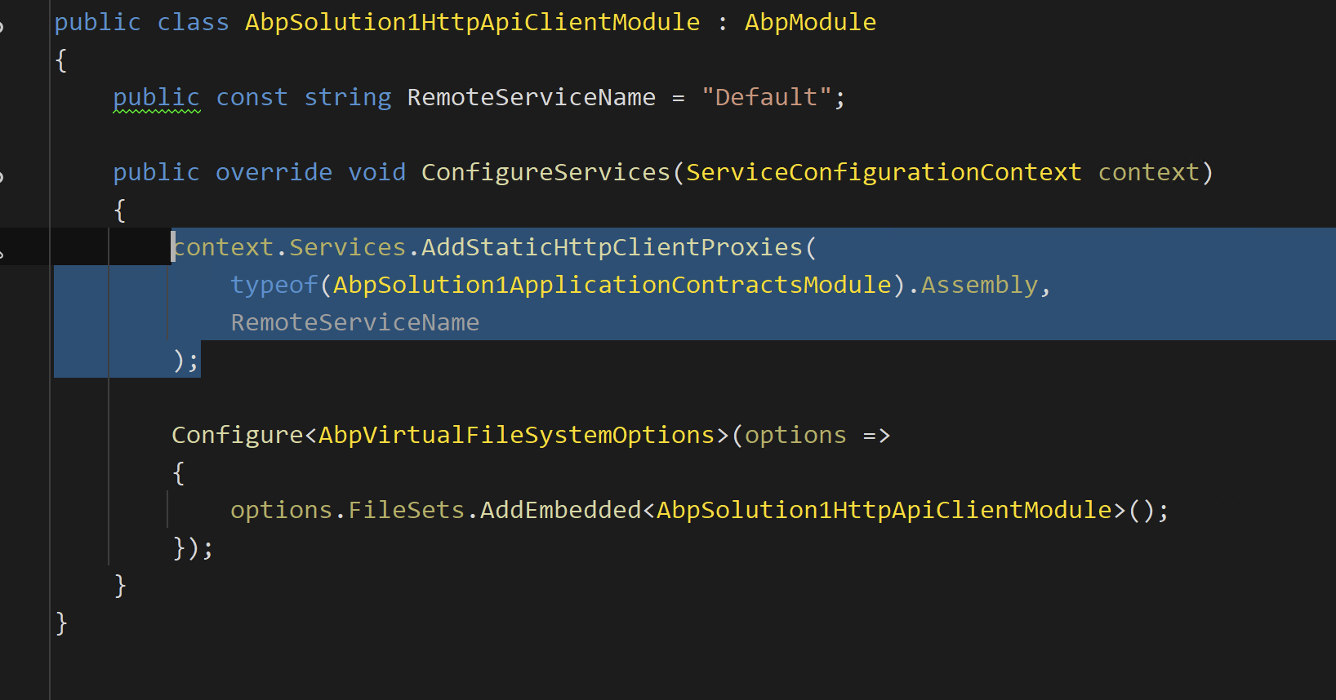Click RemoteServiceName in the const declaration
The image size is (1336, 700).
[x=531, y=97]
